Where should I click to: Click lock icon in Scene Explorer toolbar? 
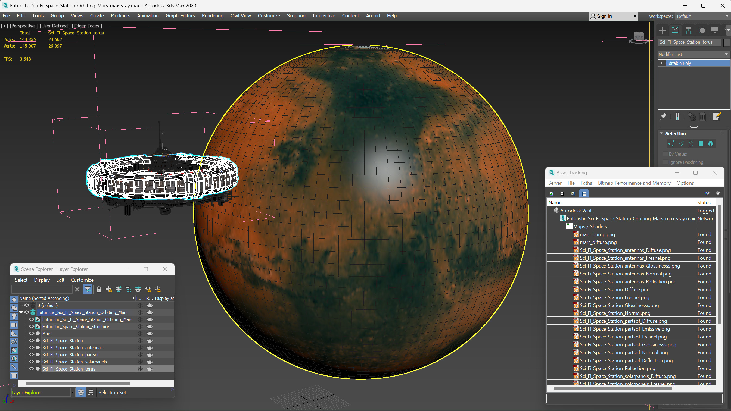(x=99, y=289)
